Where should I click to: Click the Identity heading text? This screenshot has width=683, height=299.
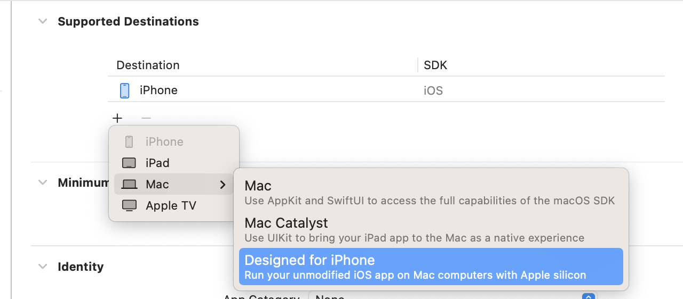click(x=81, y=267)
